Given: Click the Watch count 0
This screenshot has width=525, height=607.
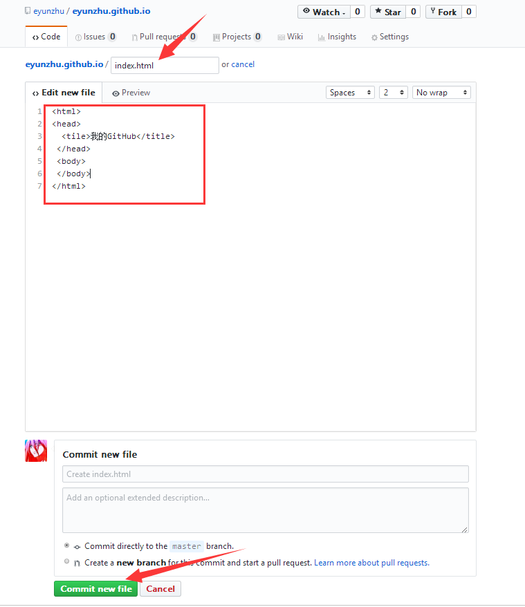Looking at the screenshot, I should pos(357,12).
